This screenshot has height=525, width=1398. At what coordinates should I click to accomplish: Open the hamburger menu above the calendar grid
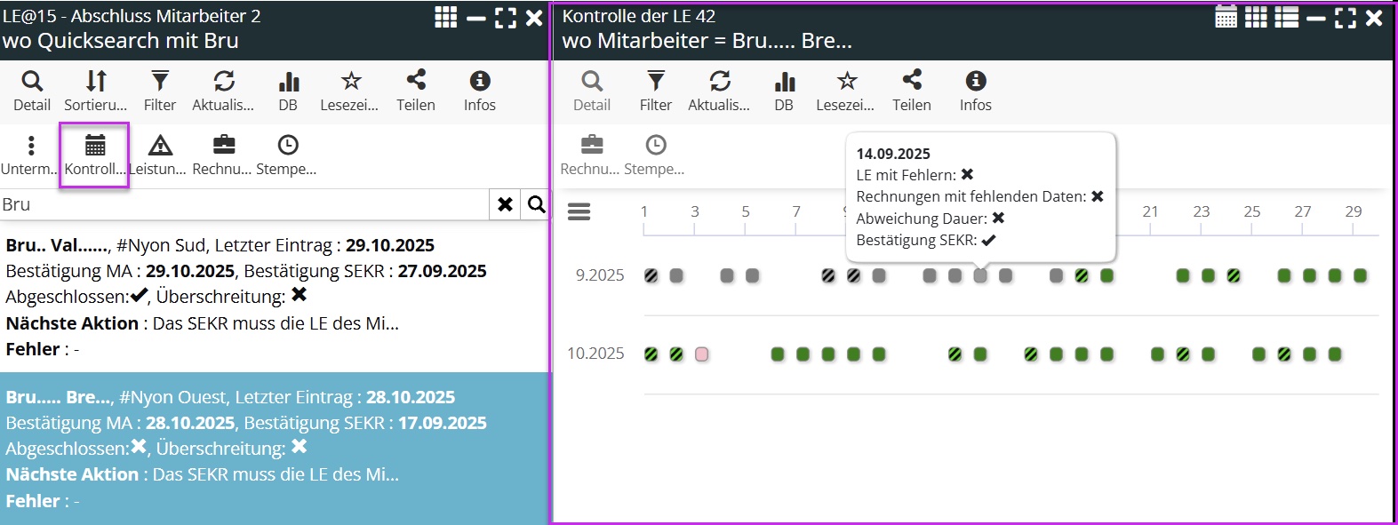579,211
